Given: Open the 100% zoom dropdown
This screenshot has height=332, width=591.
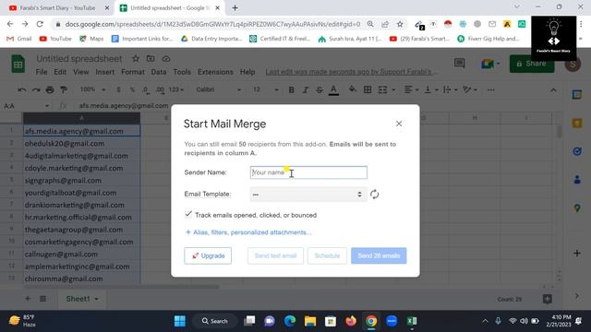Looking at the screenshot, I should point(92,89).
